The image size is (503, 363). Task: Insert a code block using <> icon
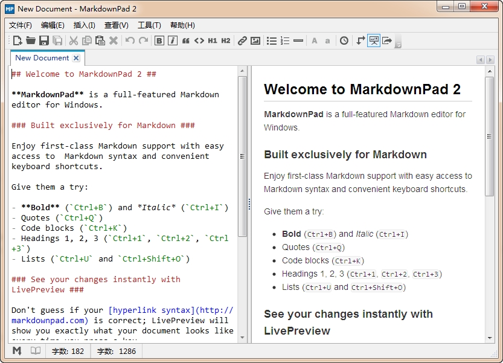(199, 40)
